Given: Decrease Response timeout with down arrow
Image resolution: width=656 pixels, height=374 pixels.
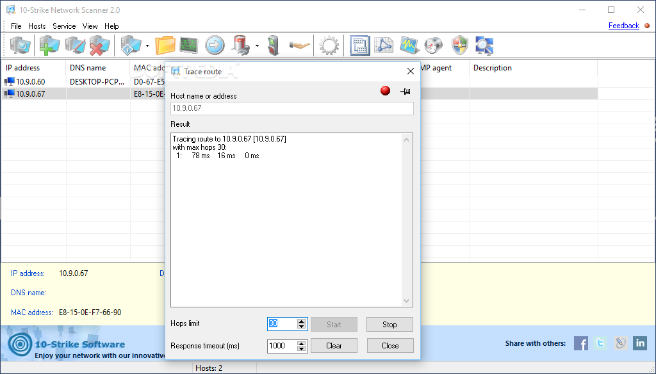Looking at the screenshot, I should click(x=301, y=348).
